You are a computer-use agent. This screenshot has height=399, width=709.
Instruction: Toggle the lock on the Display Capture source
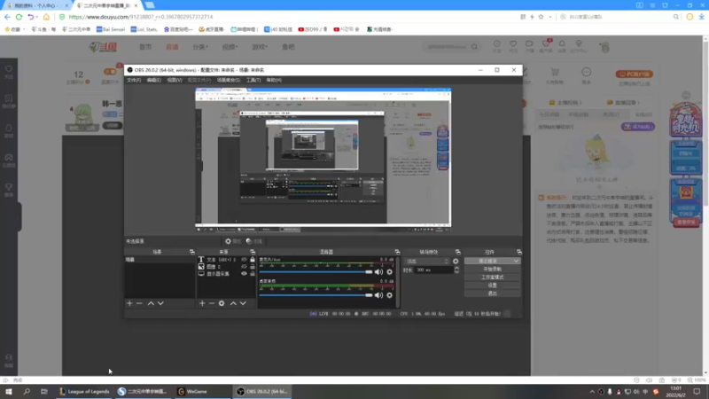[x=253, y=274]
